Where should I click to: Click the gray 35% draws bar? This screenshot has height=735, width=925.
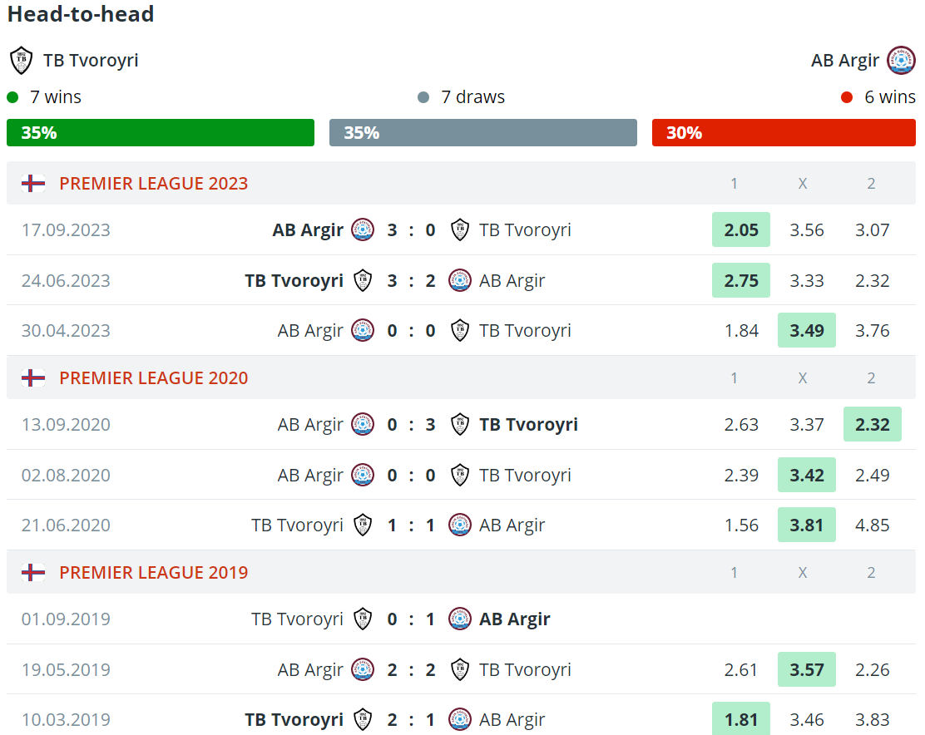483,133
